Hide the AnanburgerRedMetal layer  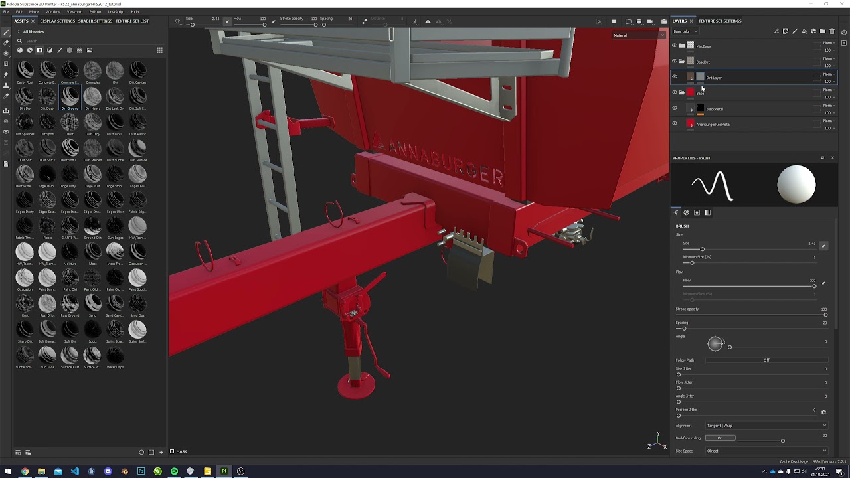click(675, 123)
